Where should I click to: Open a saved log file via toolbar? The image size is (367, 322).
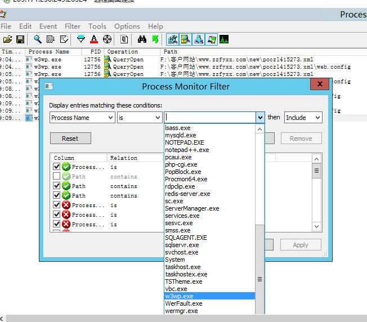[x=7, y=39]
